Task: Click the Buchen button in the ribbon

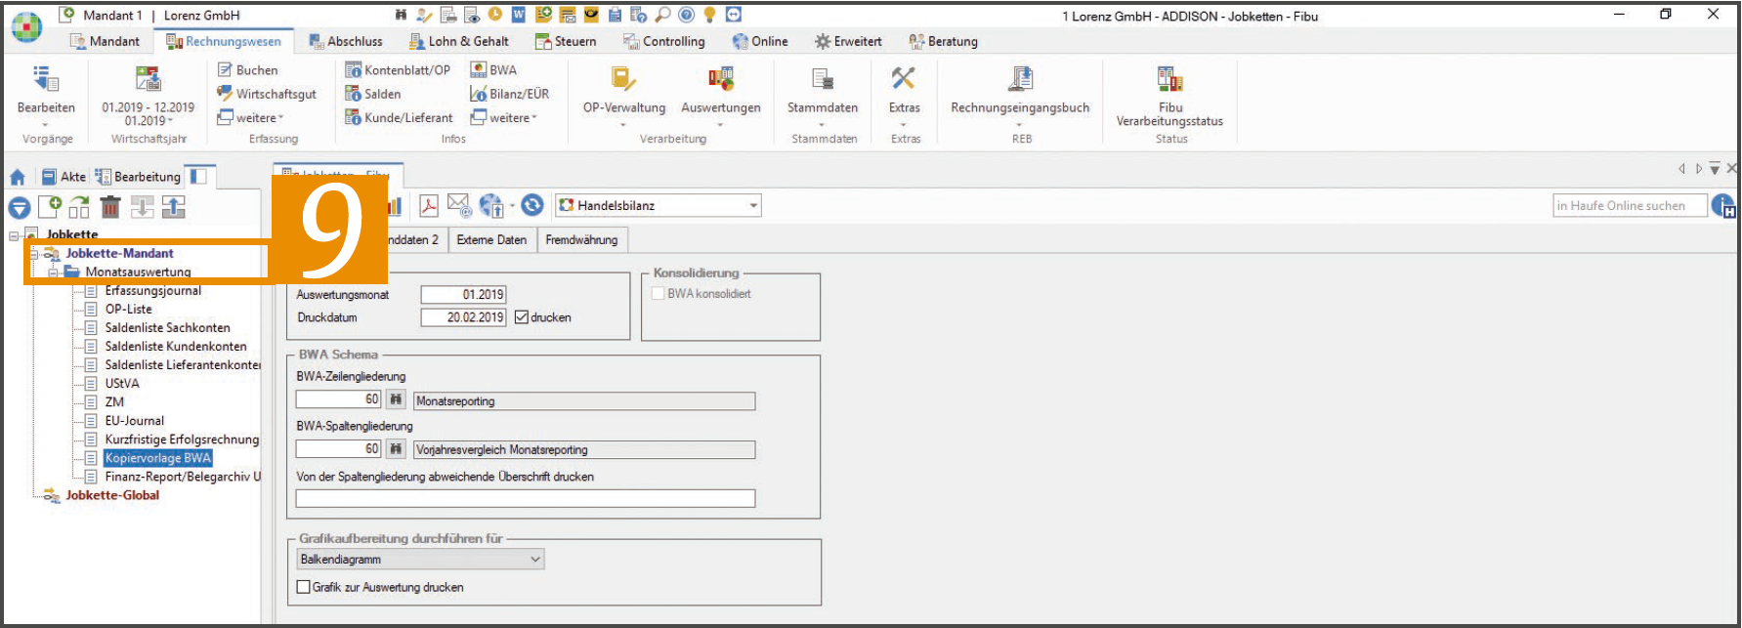Action: [248, 70]
